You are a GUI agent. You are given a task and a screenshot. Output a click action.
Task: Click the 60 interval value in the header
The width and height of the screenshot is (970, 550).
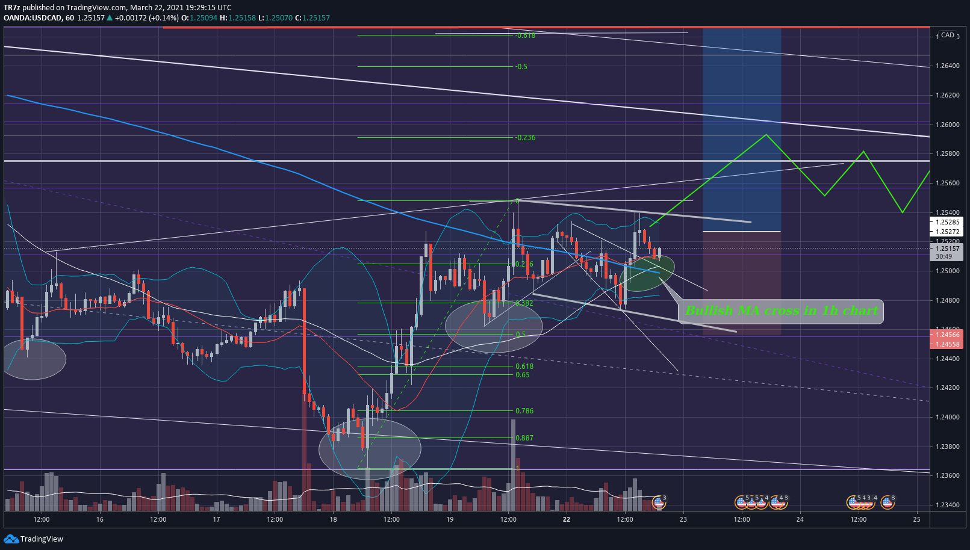[x=70, y=18]
